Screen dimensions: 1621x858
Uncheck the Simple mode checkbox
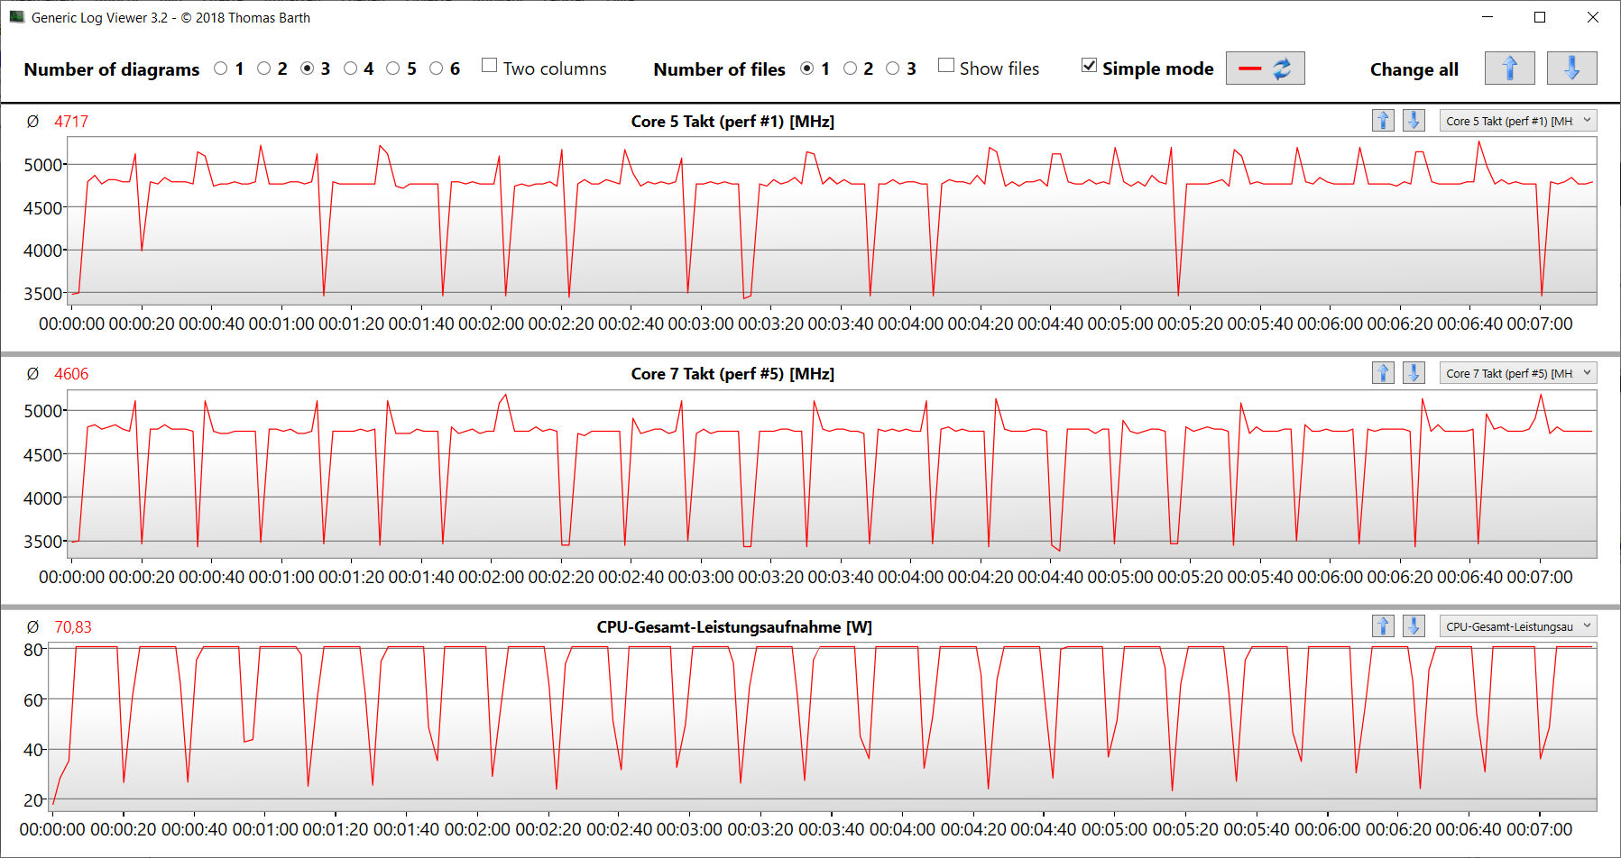tap(1090, 66)
